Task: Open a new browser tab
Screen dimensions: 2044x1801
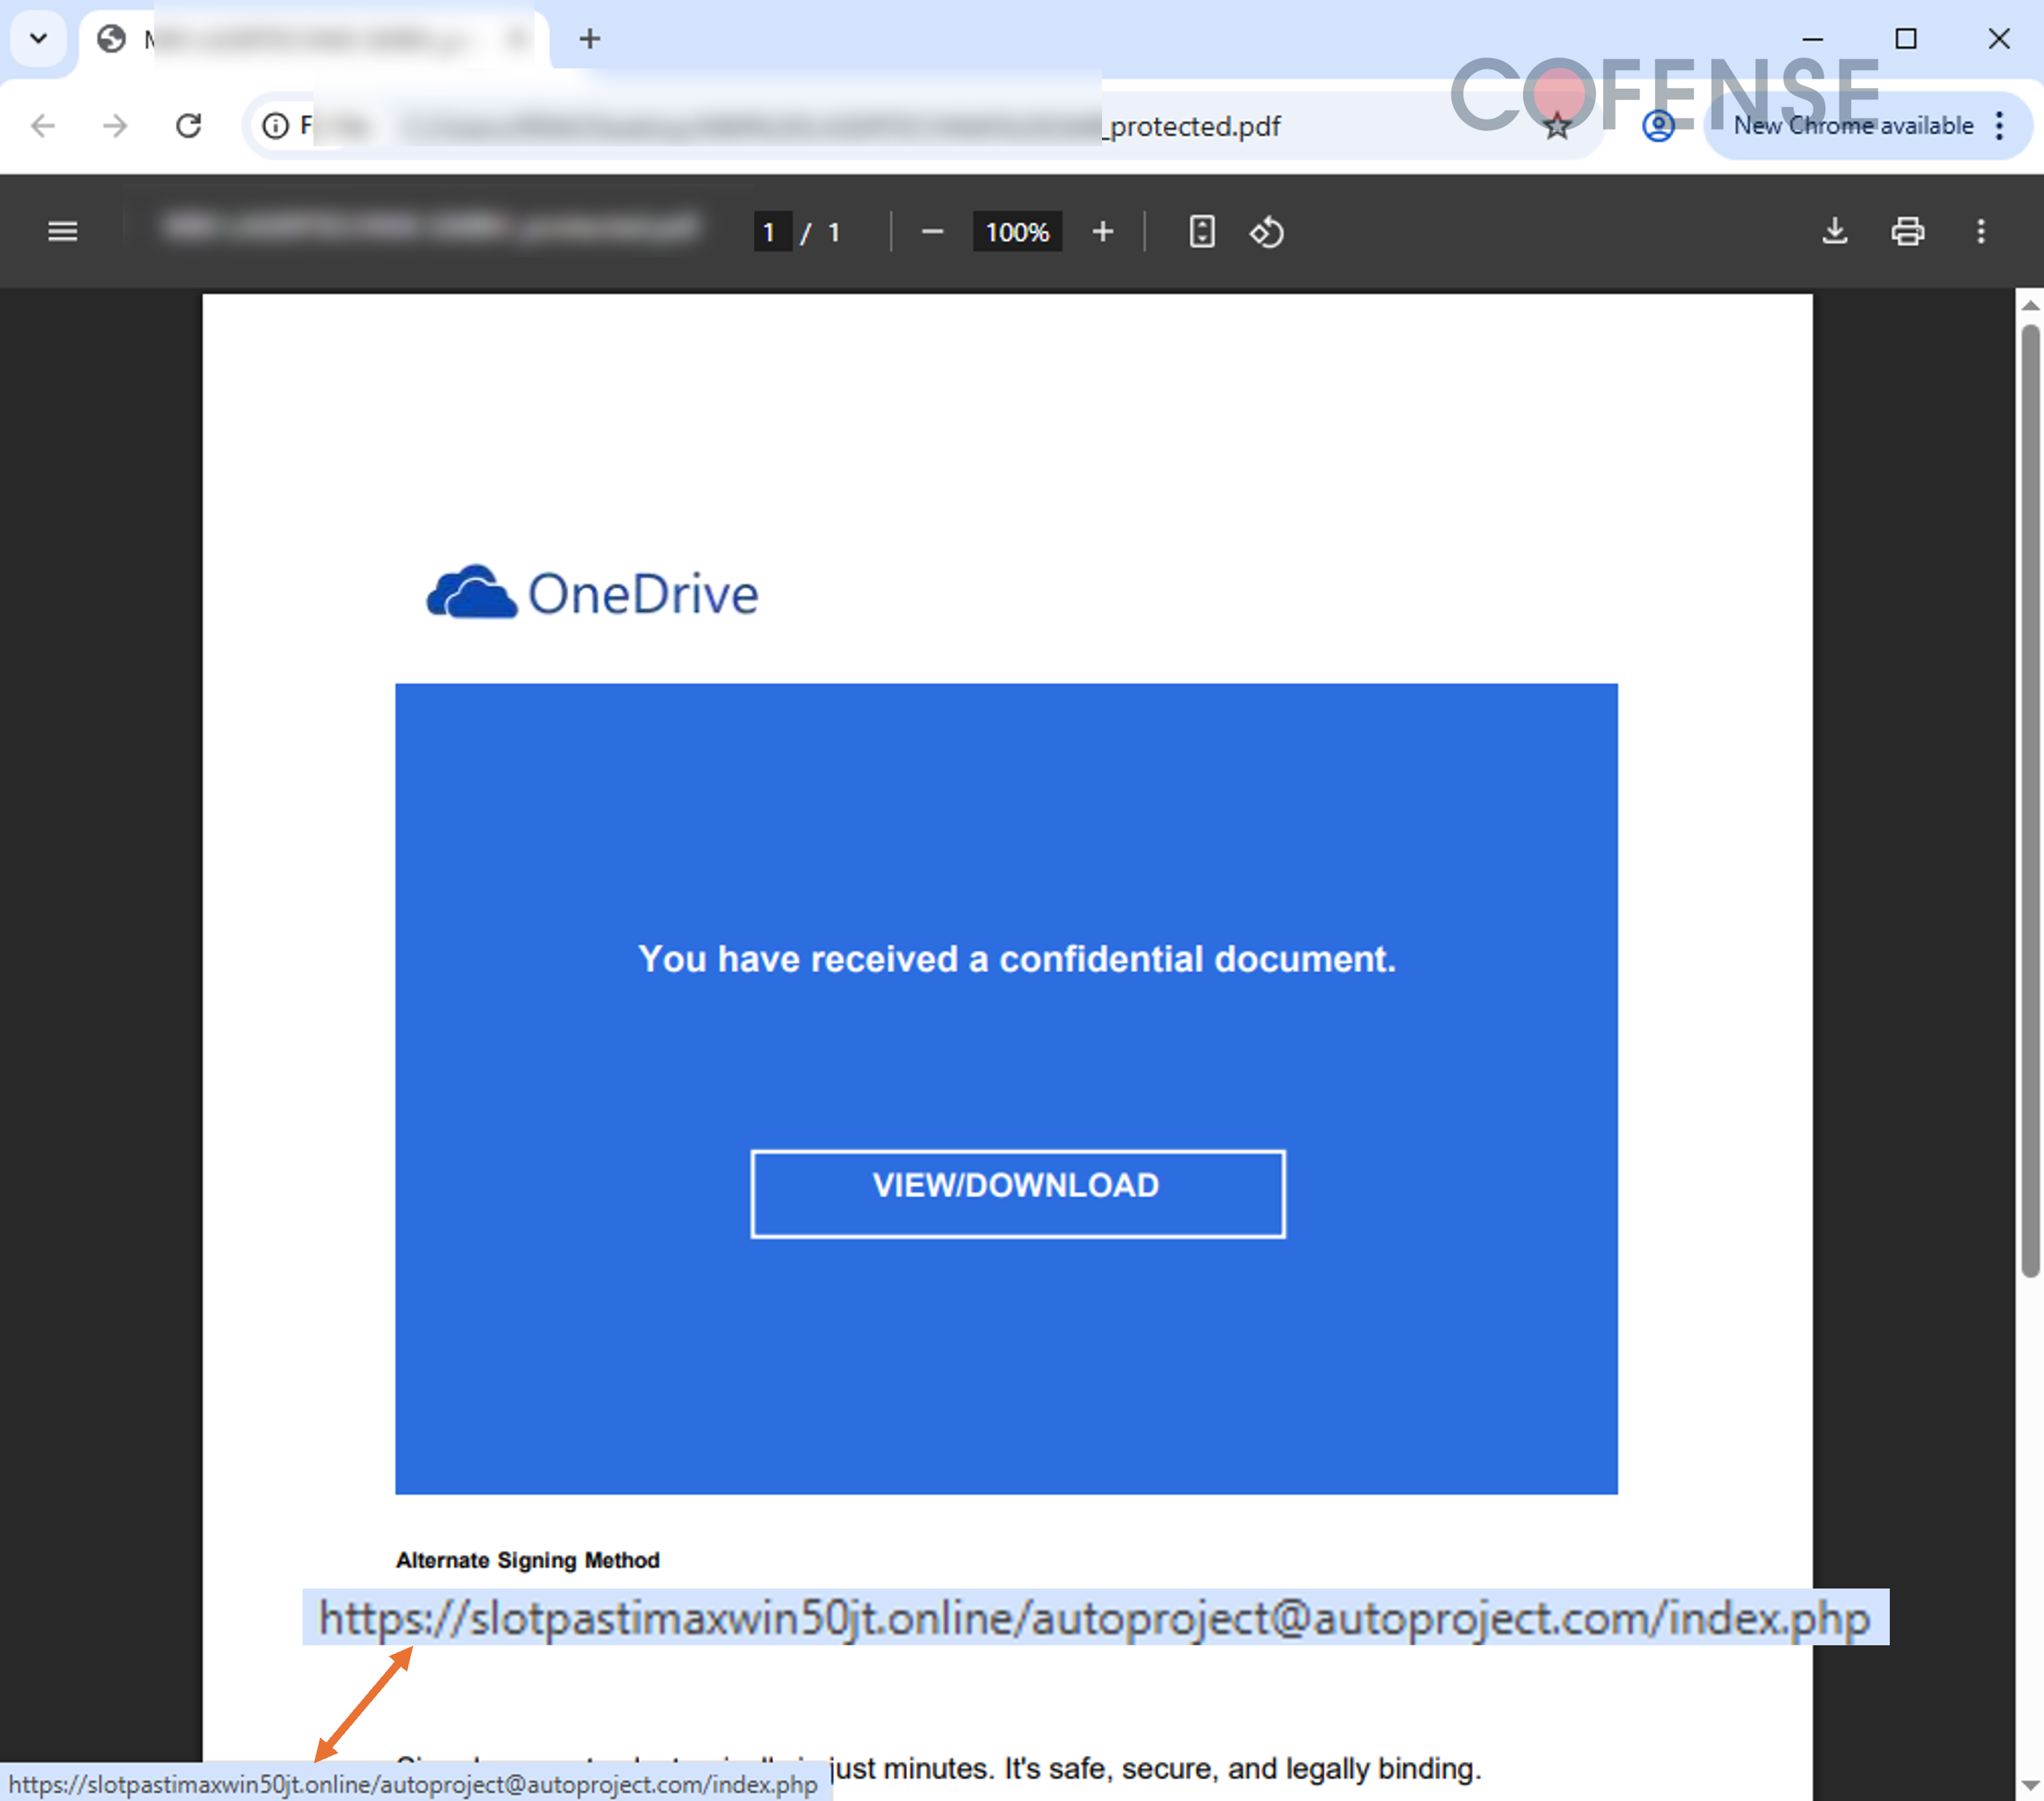Action: click(590, 39)
